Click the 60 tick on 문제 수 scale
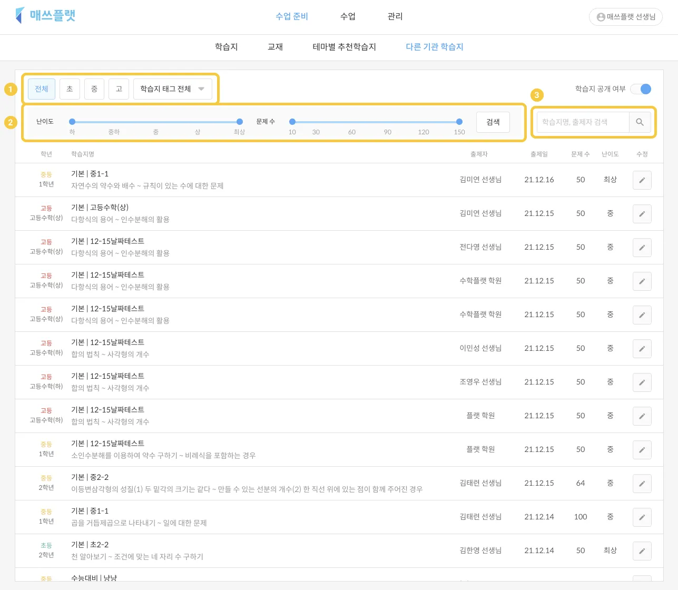The height and width of the screenshot is (590, 678). [352, 132]
